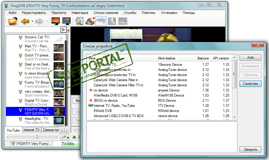Select the KWorld DVB device row
The width and height of the screenshot is (269, 160).
(x=159, y=111)
